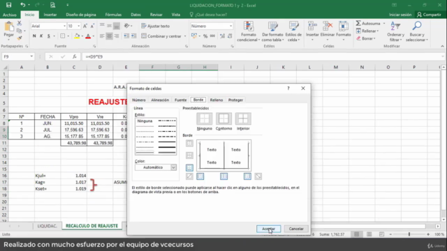The image size is (447, 251).
Task: Toggle underline S formatting button
Action: click(x=48, y=36)
